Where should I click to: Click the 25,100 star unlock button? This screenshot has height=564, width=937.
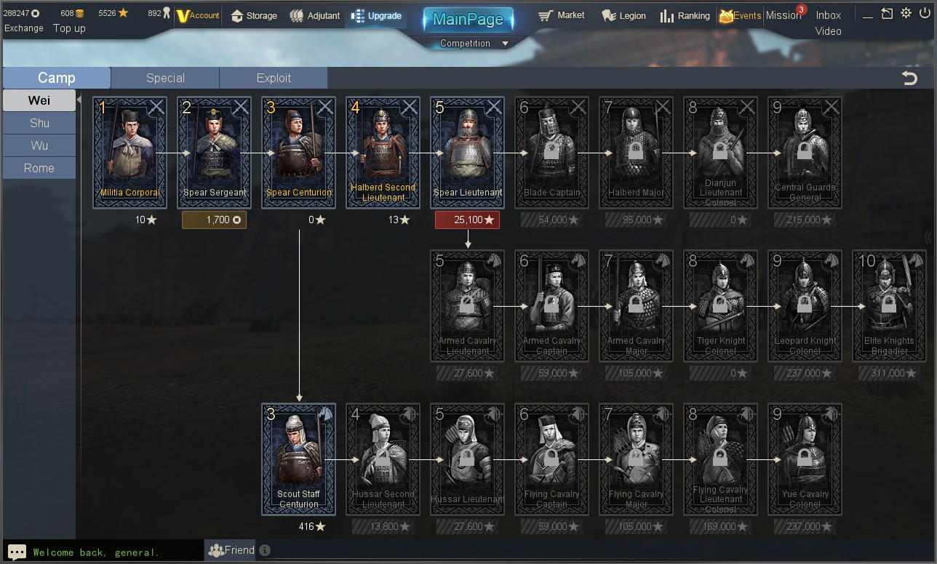coord(467,219)
